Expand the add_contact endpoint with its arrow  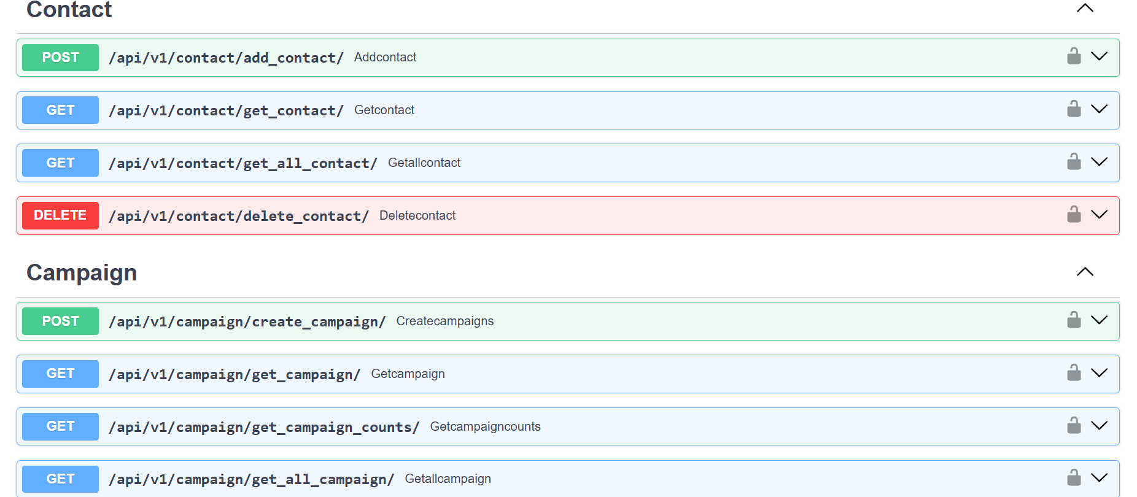pos(1099,56)
